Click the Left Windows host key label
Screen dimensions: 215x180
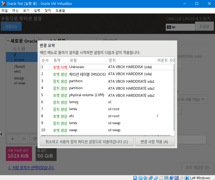pyautogui.click(x=200, y=178)
